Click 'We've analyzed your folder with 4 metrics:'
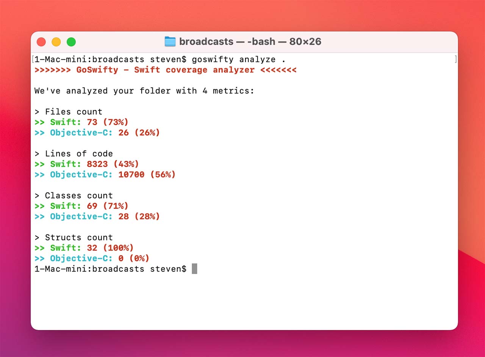The width and height of the screenshot is (485, 357). coord(144,91)
